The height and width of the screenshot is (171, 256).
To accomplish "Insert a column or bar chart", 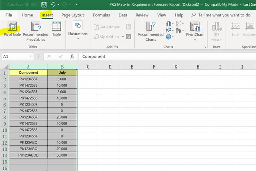I will pos(168,24).
